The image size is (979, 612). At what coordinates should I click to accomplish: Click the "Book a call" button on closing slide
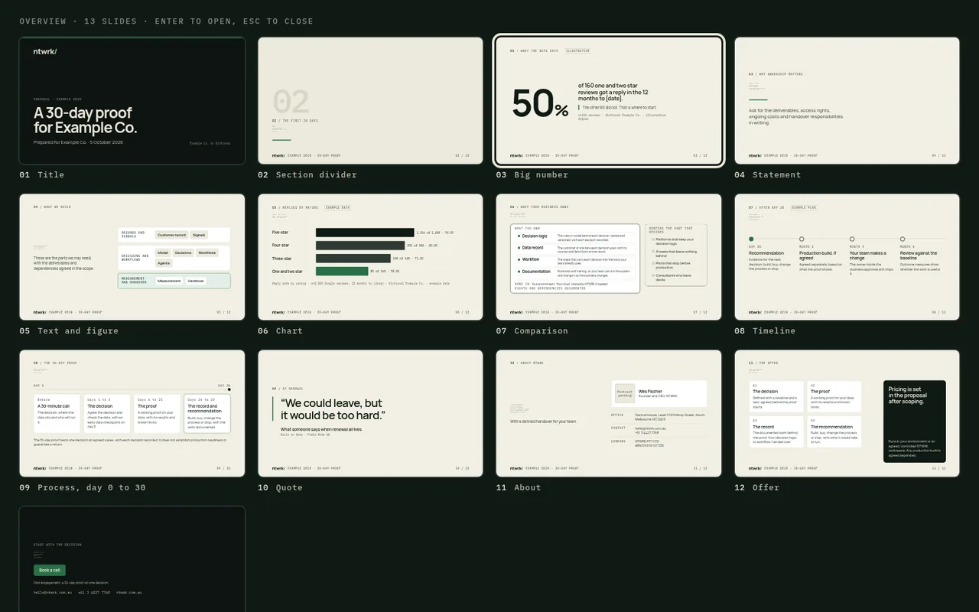(50, 570)
